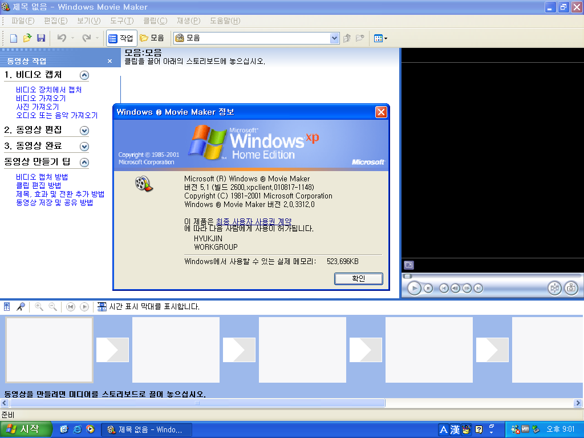This screenshot has width=584, height=438.
Task: Open the 파일(F) menu
Action: tap(23, 21)
